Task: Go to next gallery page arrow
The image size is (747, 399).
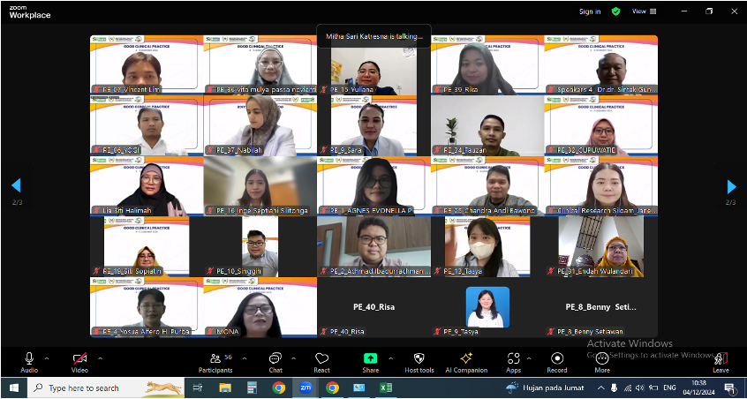Action: point(731,186)
